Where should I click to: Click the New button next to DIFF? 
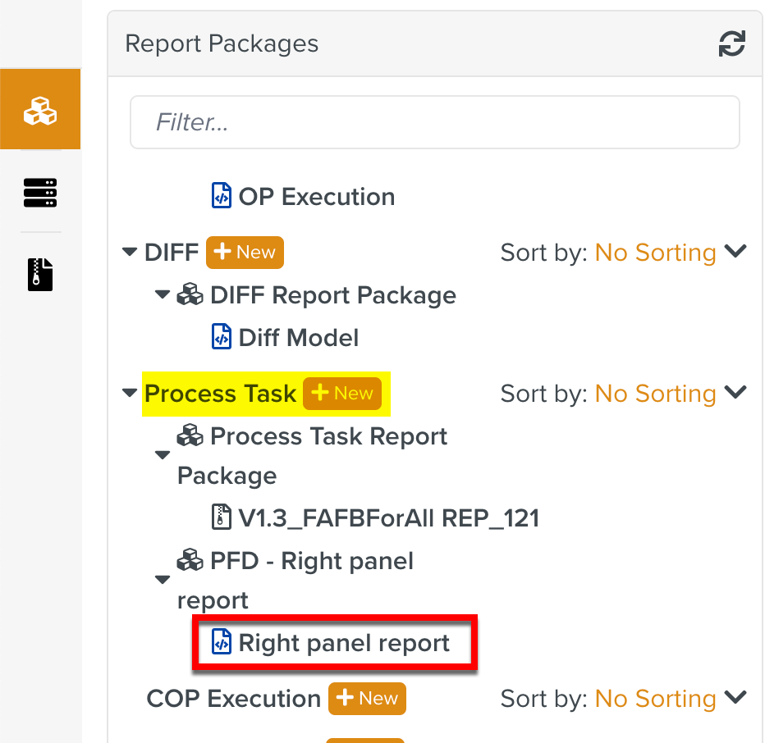245,252
